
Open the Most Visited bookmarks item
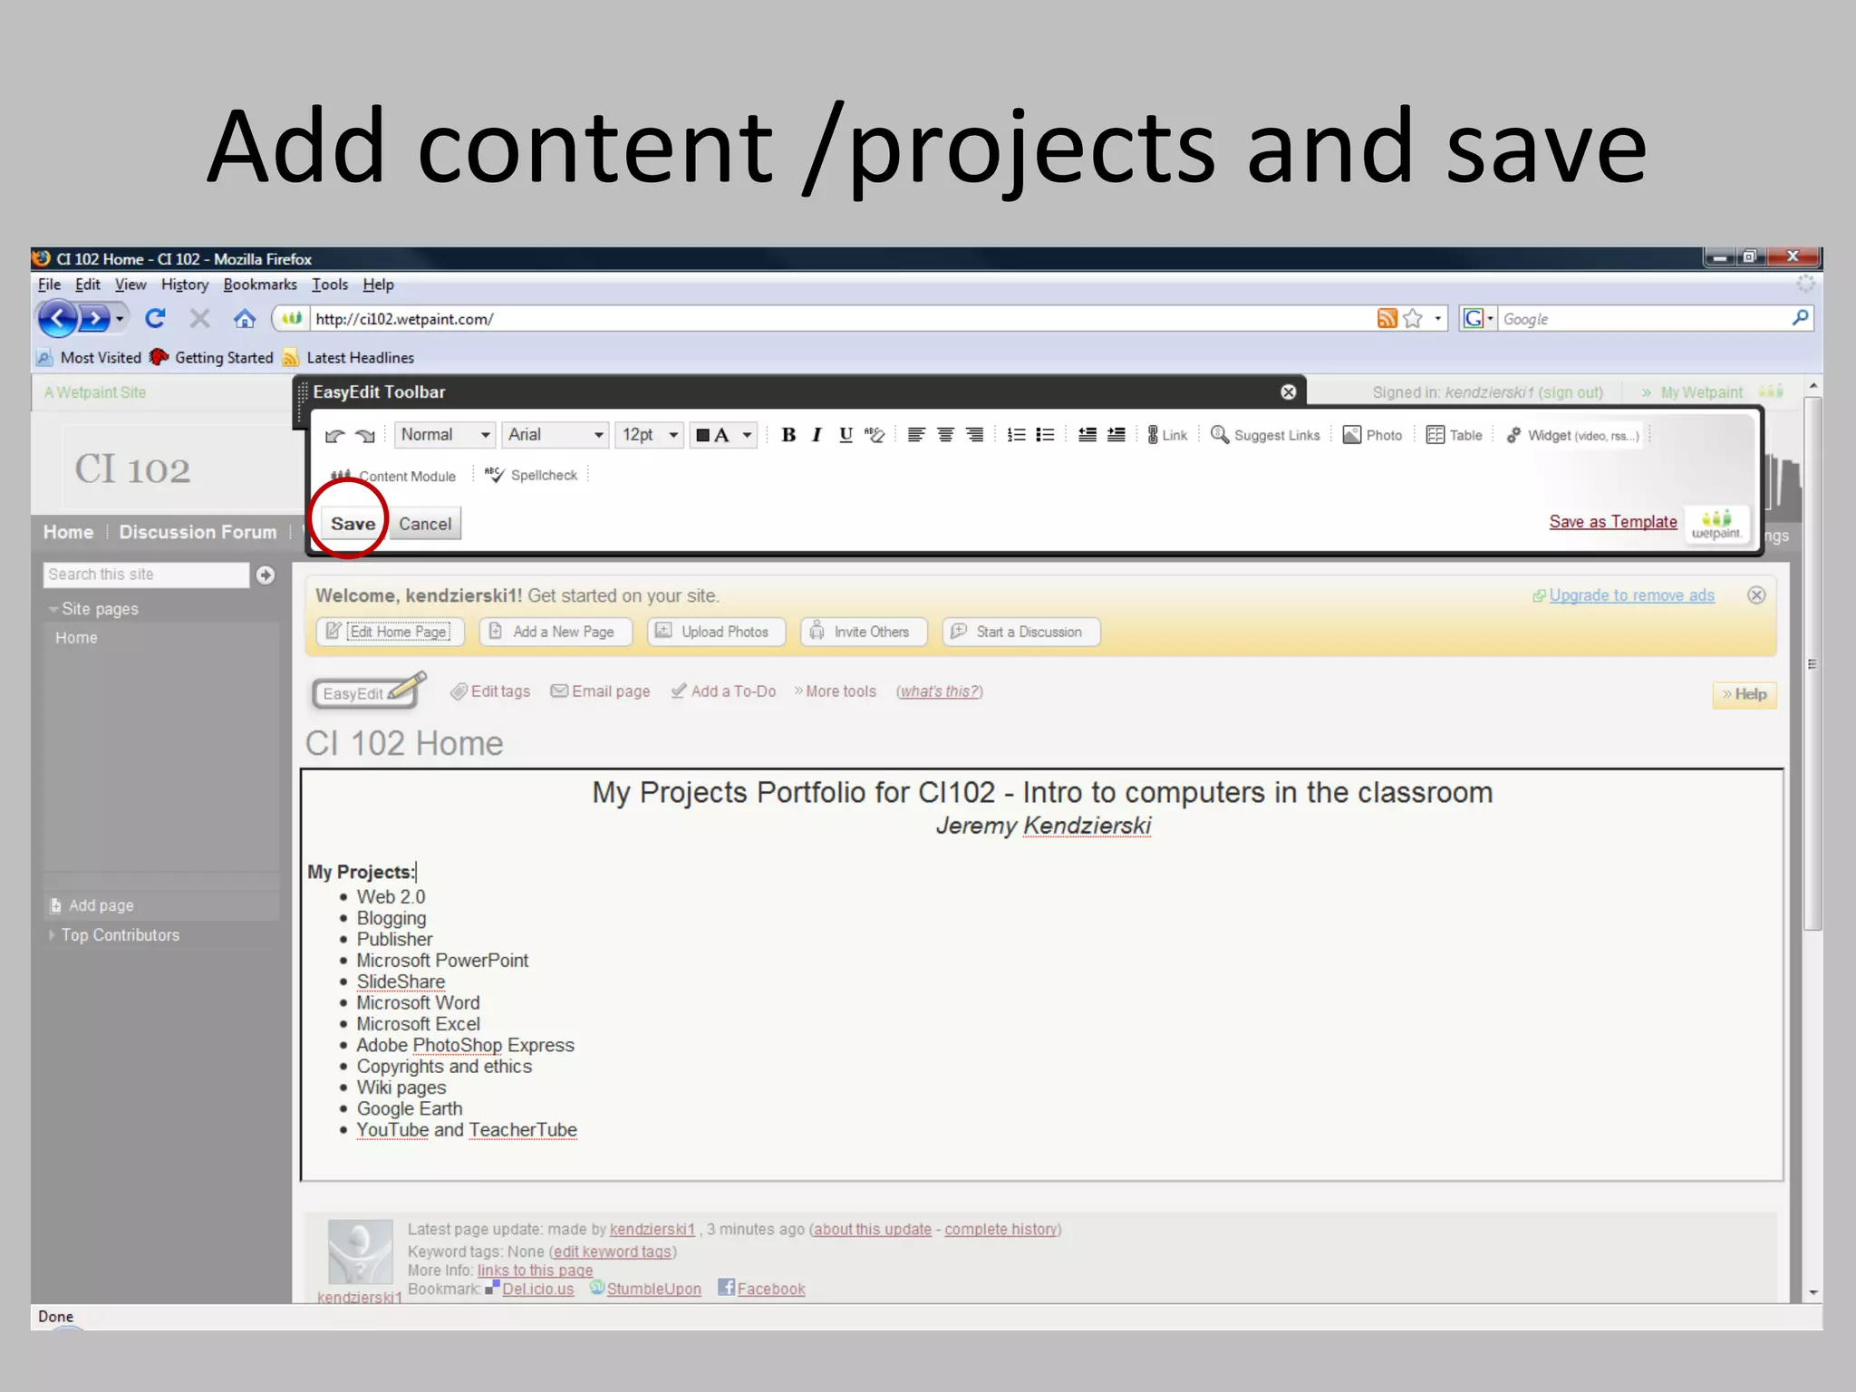click(x=89, y=358)
